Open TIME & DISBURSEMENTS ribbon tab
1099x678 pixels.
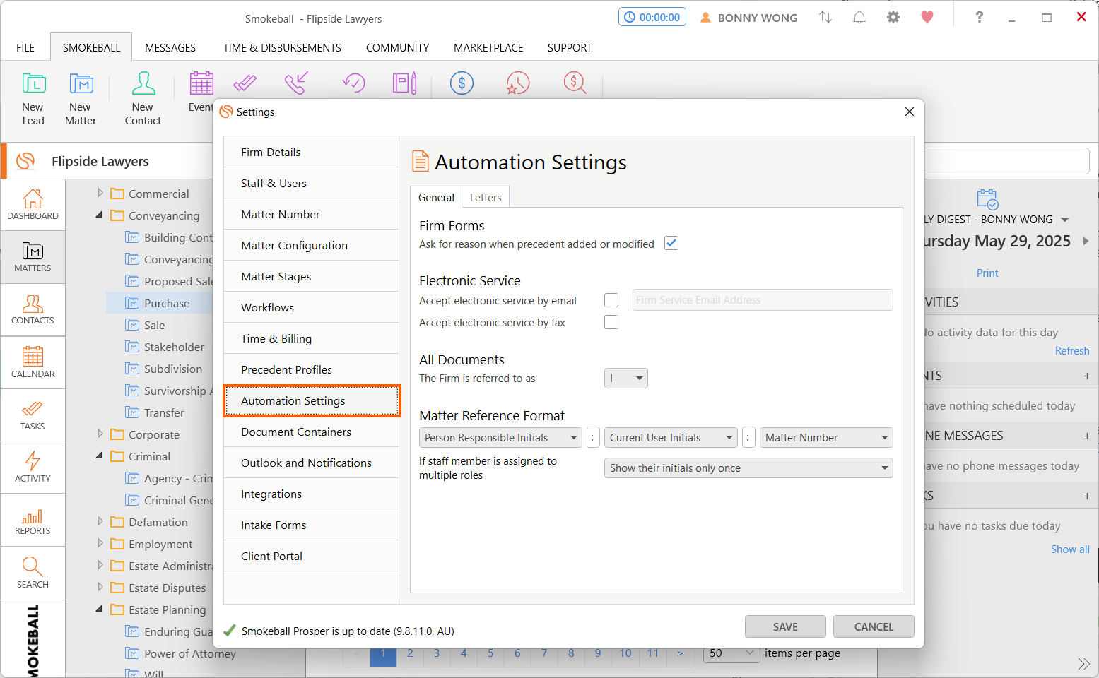[x=282, y=47]
